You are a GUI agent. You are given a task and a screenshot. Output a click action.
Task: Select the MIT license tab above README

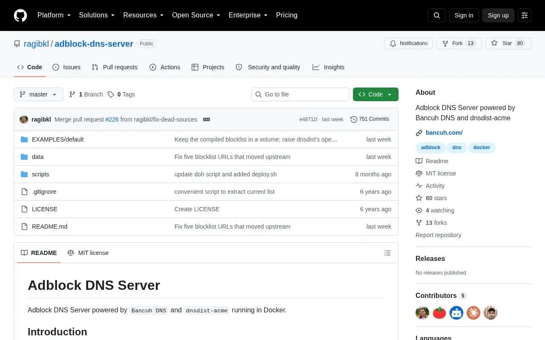point(88,253)
